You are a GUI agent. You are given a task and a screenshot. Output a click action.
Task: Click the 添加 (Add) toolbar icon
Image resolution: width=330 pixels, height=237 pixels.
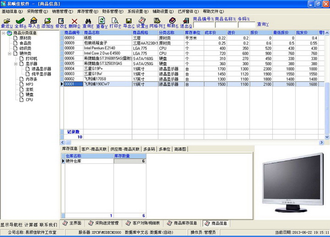(48, 21)
